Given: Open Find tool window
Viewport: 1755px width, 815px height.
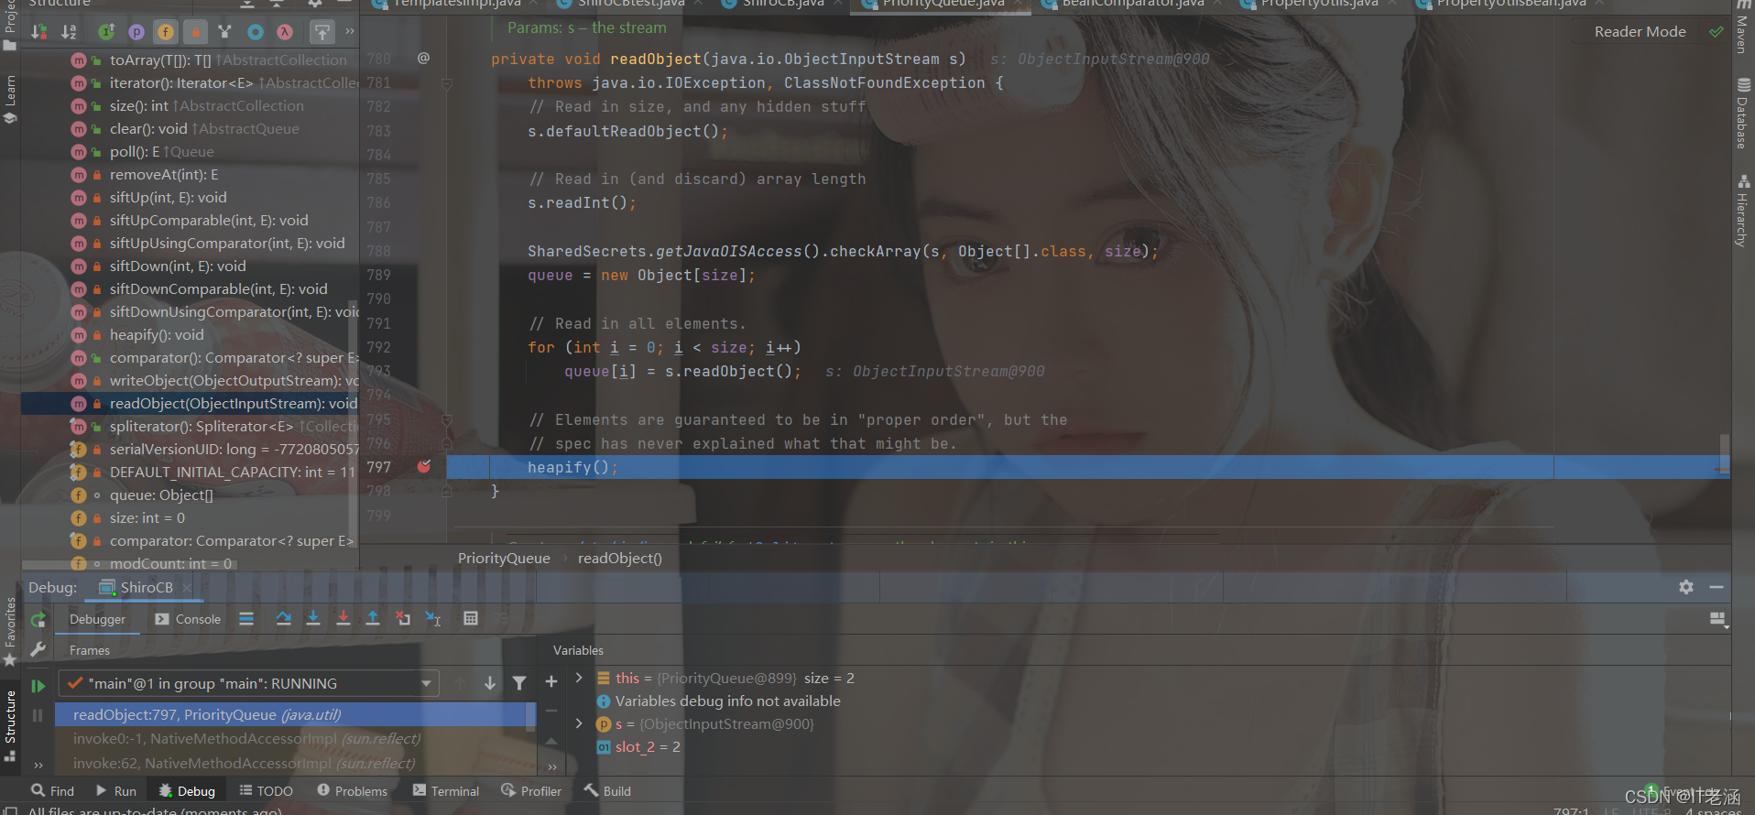Looking at the screenshot, I should tap(52, 791).
